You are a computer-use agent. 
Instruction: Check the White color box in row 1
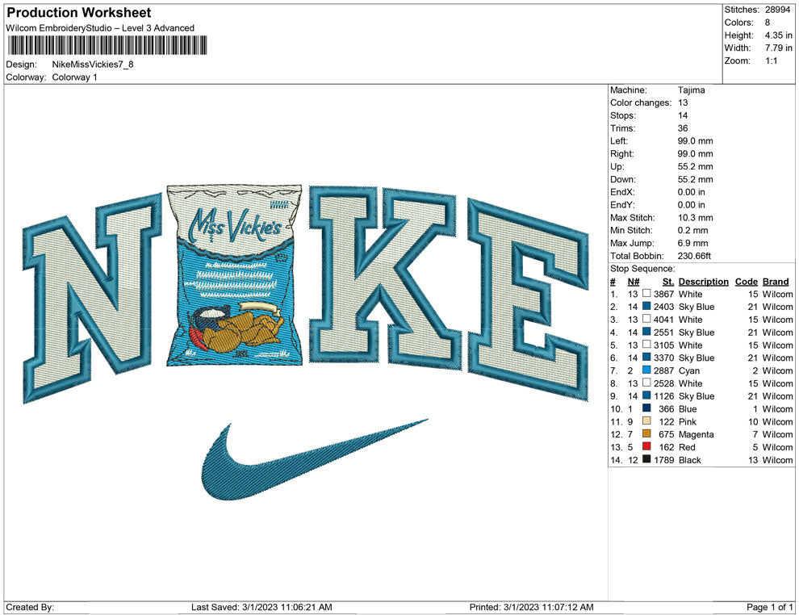click(x=646, y=294)
